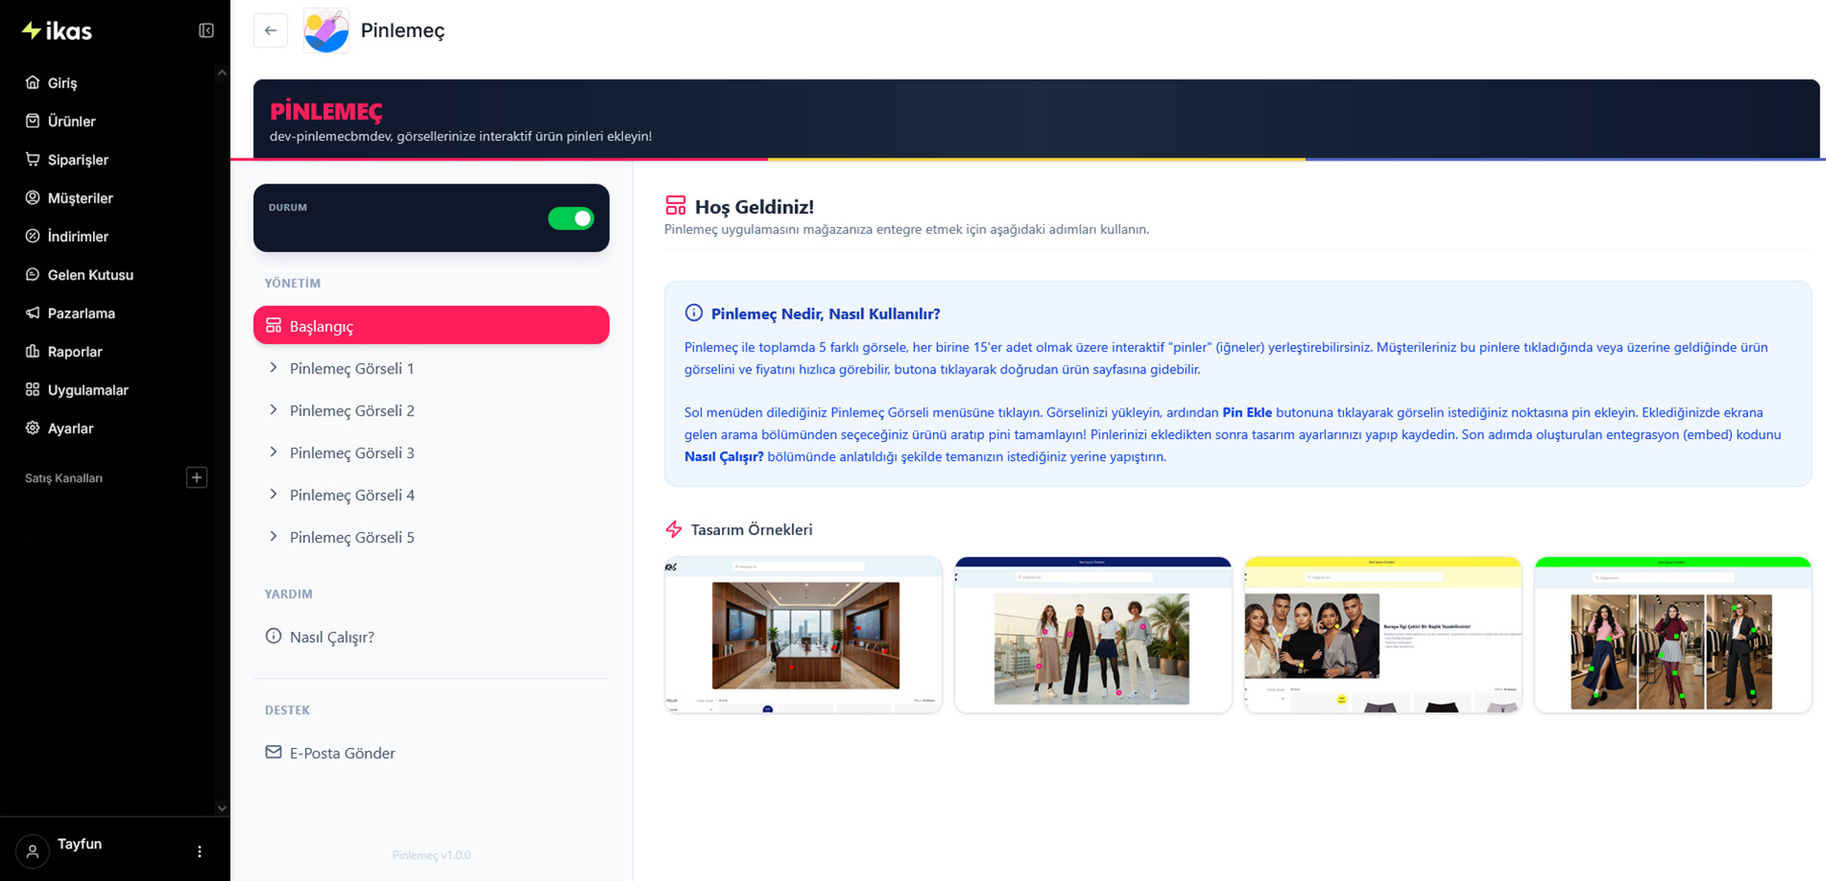Open the Pinlemeç app logo icon
Viewport: 1826px width, 881px height.
tap(326, 30)
